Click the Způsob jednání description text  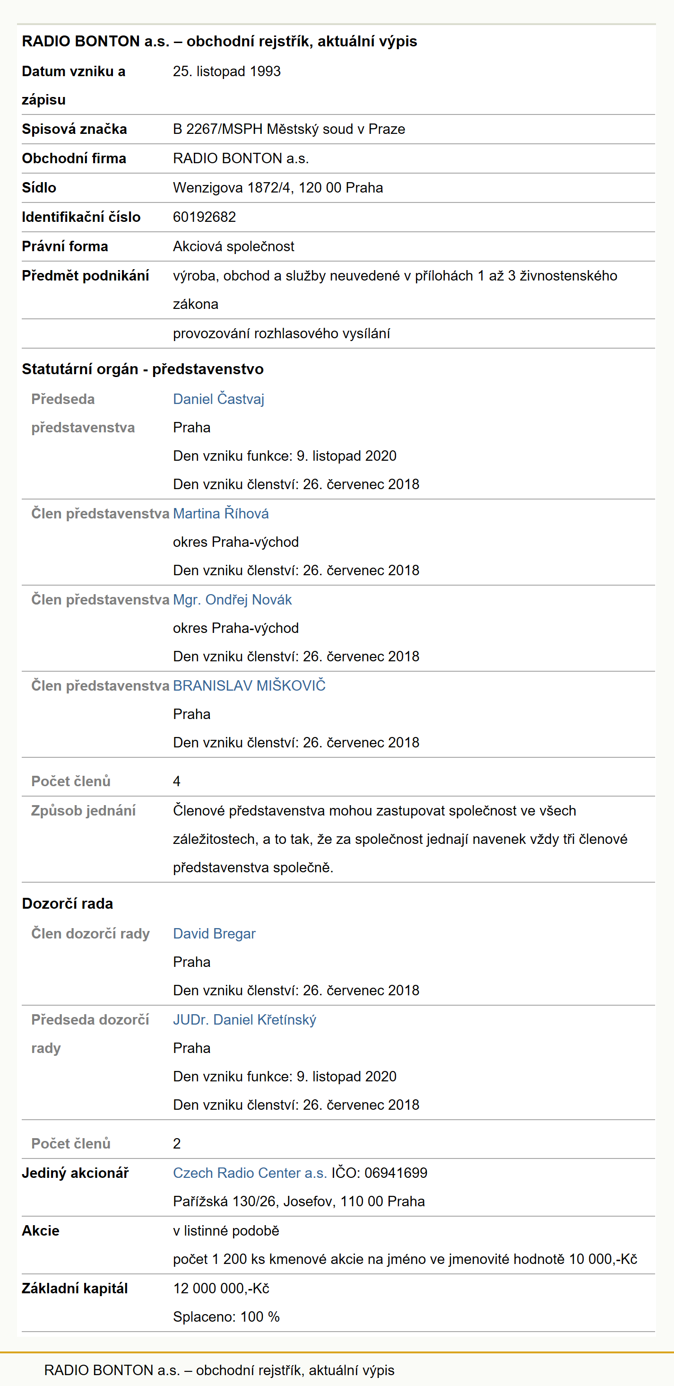tap(400, 839)
